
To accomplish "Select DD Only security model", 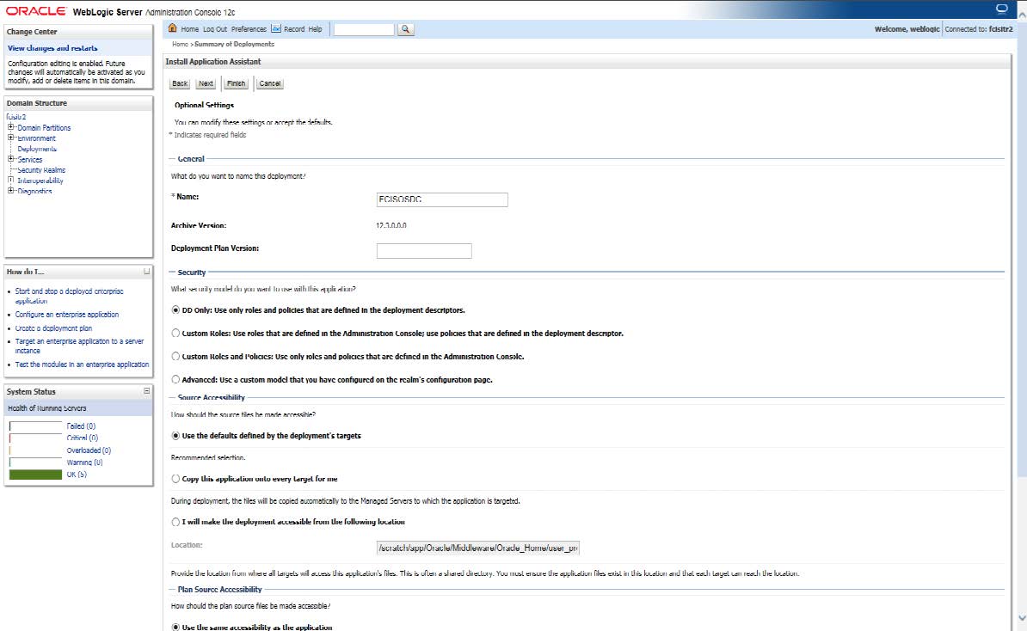I will point(175,310).
